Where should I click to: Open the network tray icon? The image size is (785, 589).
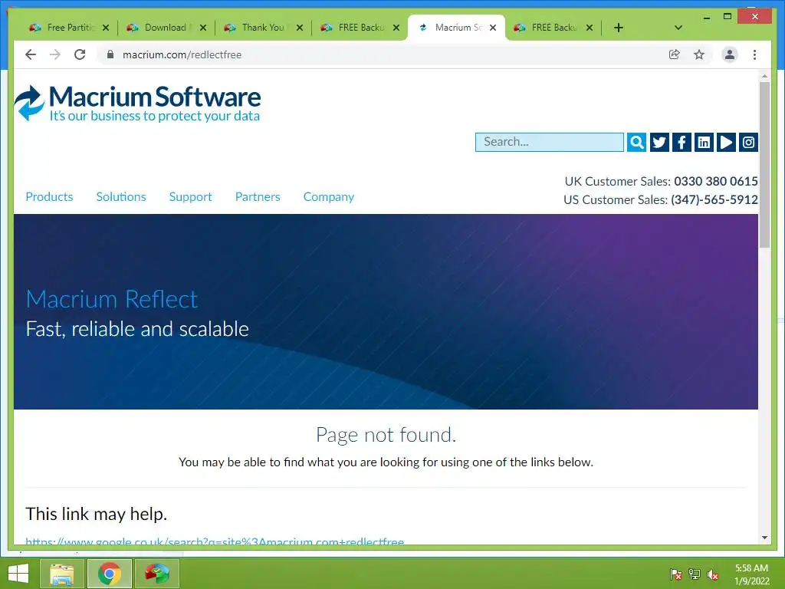(x=695, y=574)
